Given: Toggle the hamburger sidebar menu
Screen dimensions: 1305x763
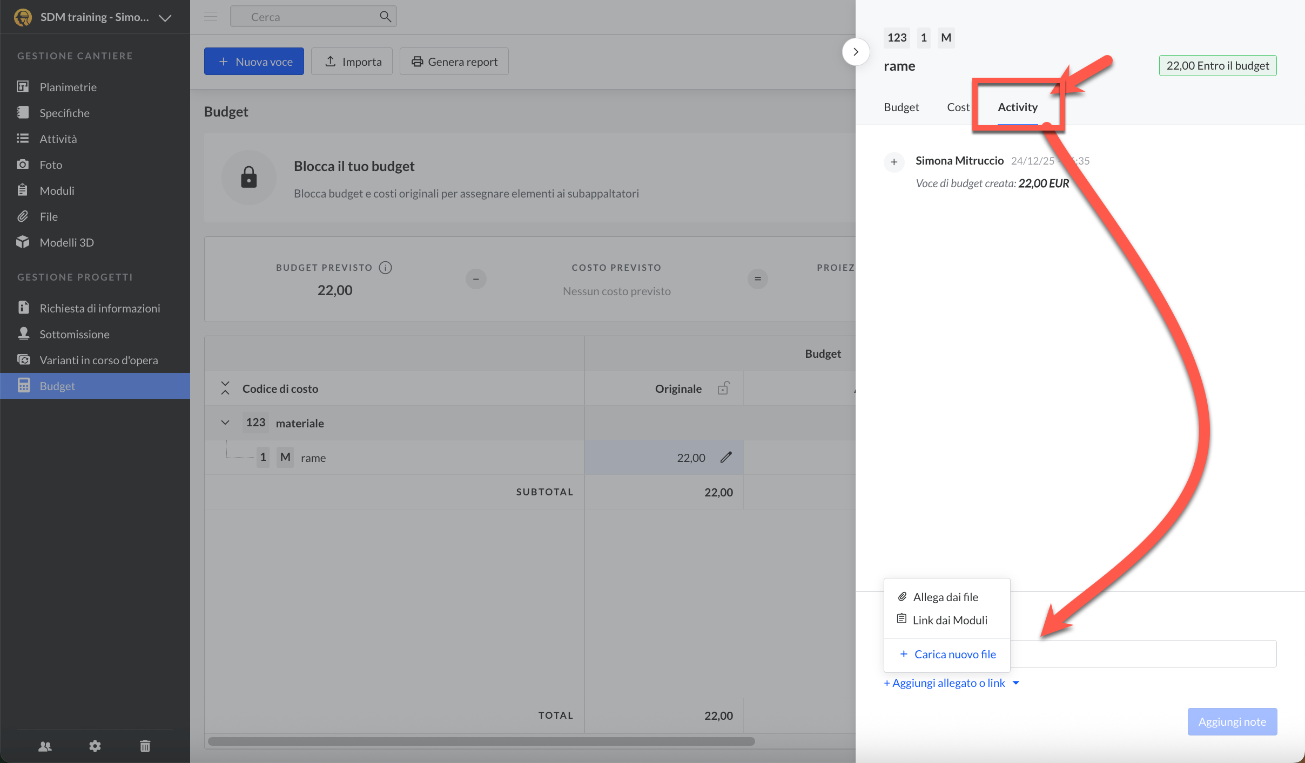Looking at the screenshot, I should pos(211,17).
